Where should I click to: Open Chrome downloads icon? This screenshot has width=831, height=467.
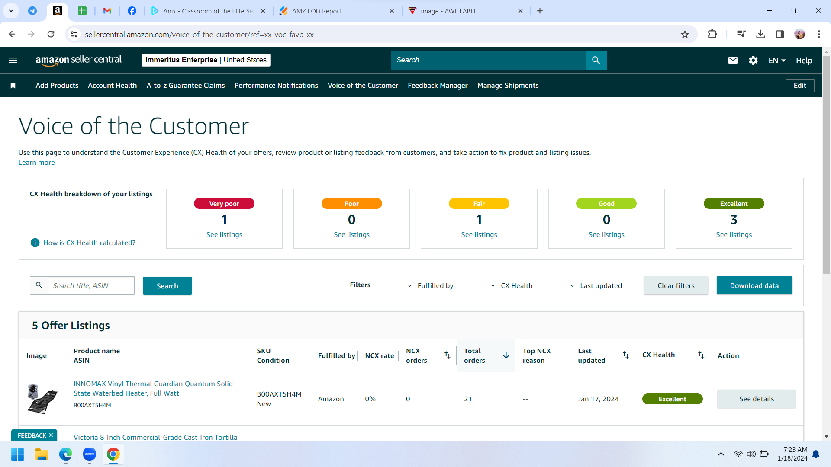[760, 34]
